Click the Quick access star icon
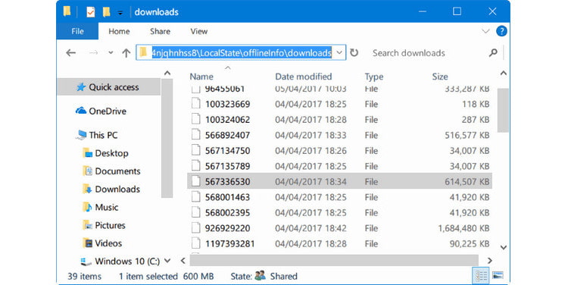Image resolution: width=568 pixels, height=285 pixels. click(x=81, y=87)
